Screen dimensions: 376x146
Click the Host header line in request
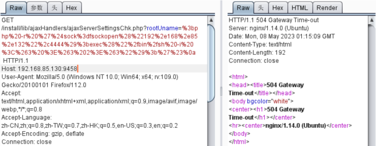(x=104, y=69)
